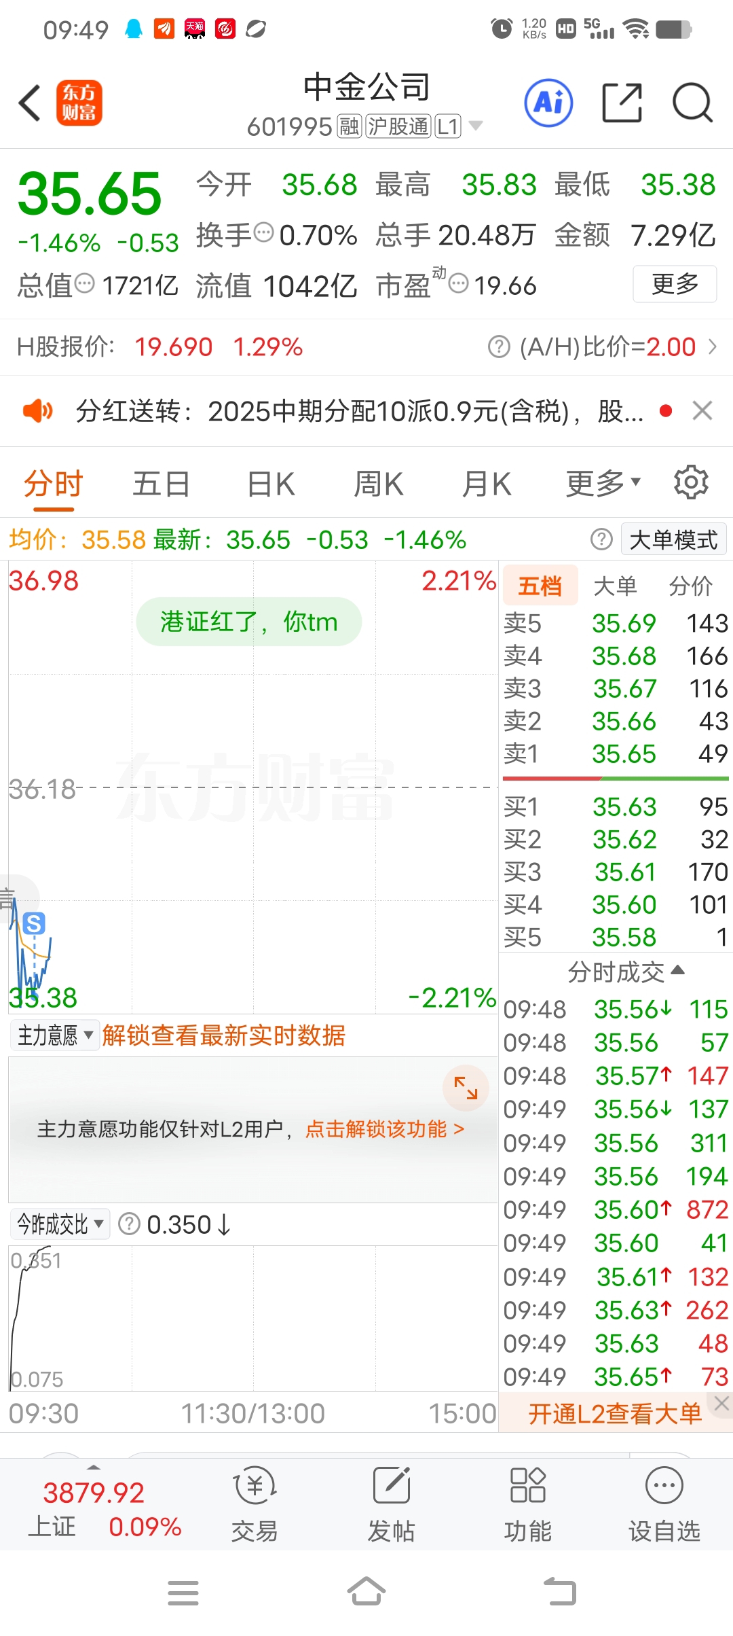Tap the help icon beside 今昨成交比
The image size is (733, 1636).
(129, 1224)
